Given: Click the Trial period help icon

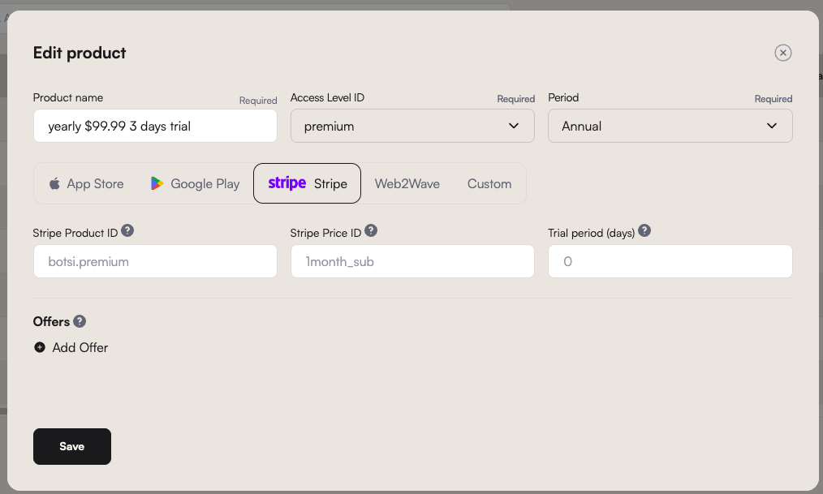Looking at the screenshot, I should tap(644, 230).
